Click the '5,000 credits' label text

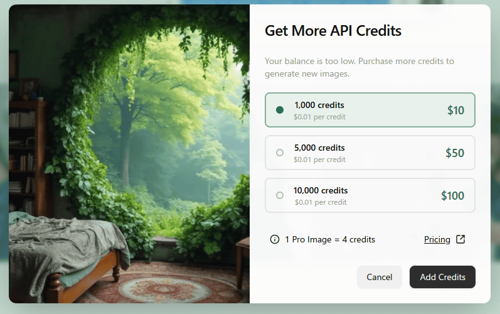click(319, 148)
